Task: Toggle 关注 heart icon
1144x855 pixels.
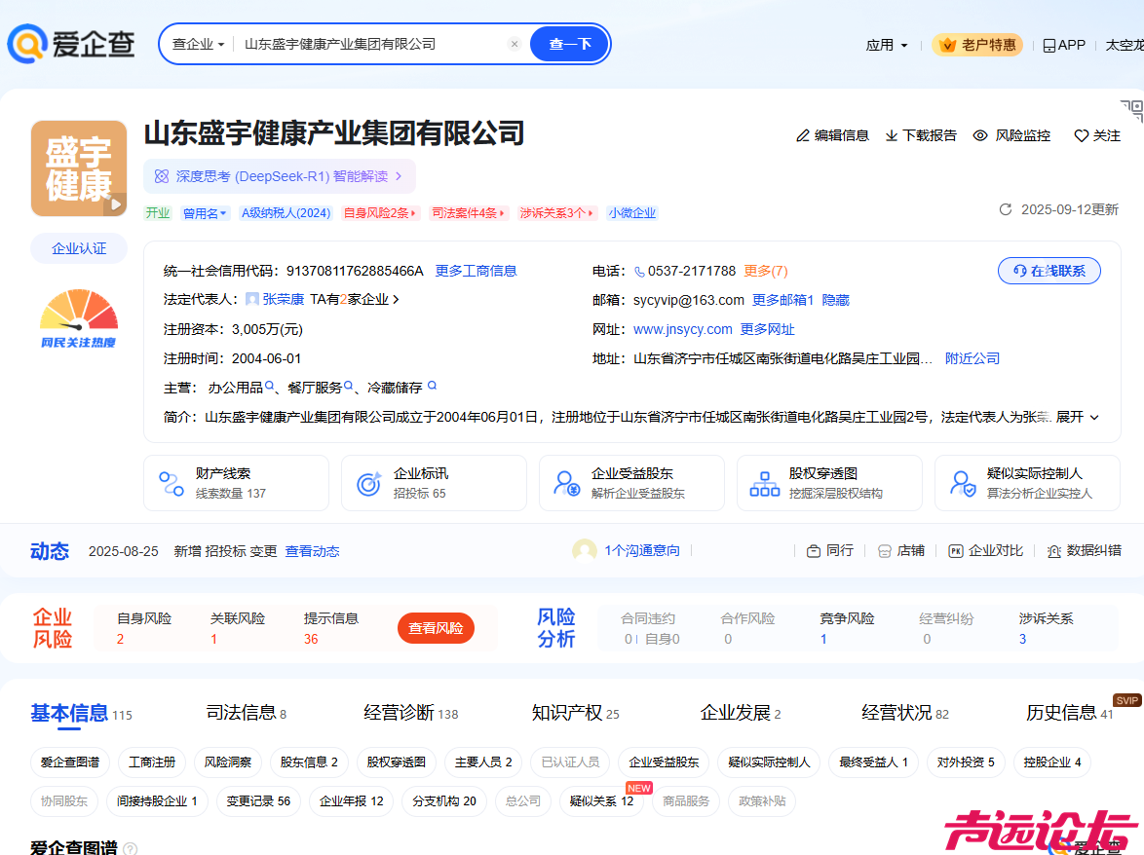Action: click(x=1082, y=135)
